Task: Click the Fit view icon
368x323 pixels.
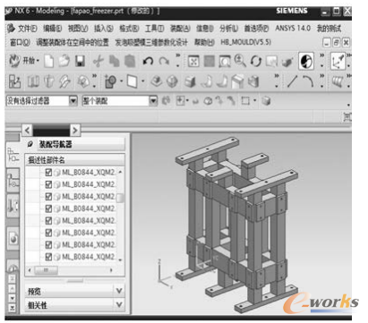Action: (x=193, y=61)
